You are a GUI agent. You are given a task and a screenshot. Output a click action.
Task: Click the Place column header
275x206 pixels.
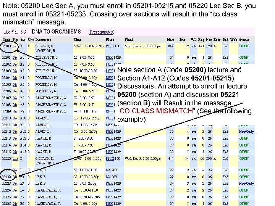(110, 40)
